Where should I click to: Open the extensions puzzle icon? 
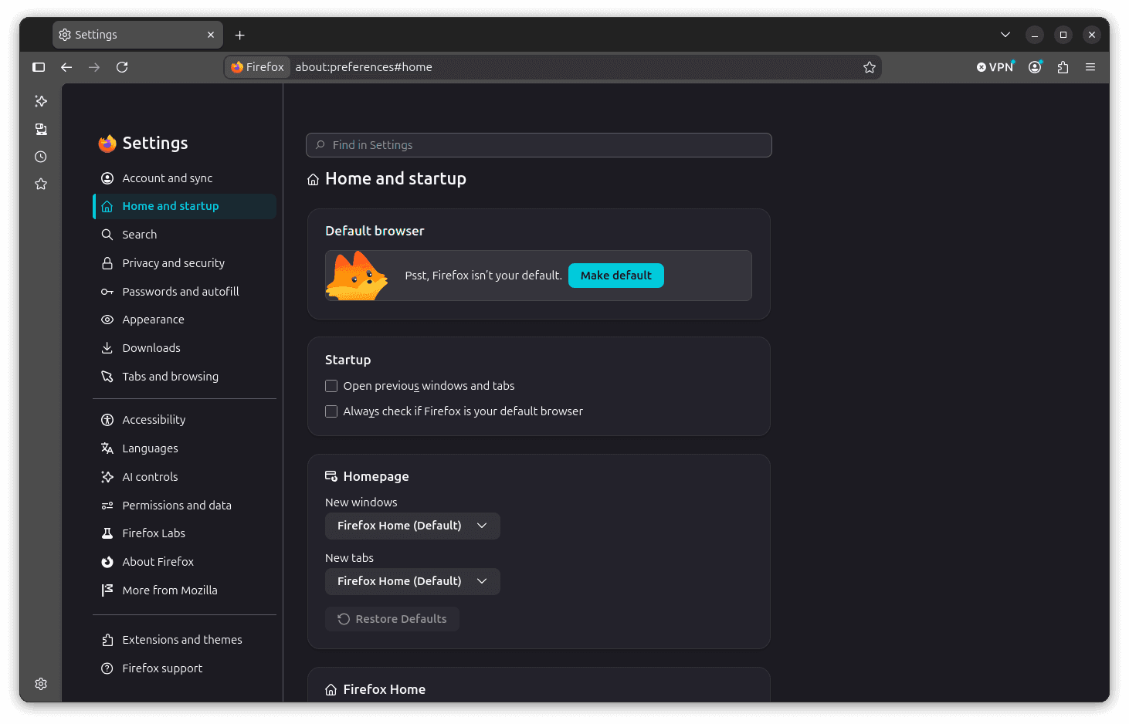1063,67
